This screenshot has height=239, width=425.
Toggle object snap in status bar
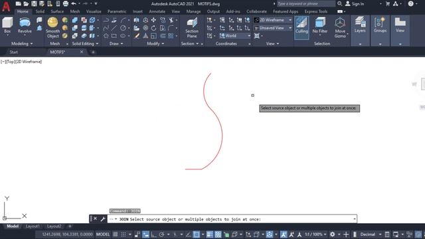197,234
